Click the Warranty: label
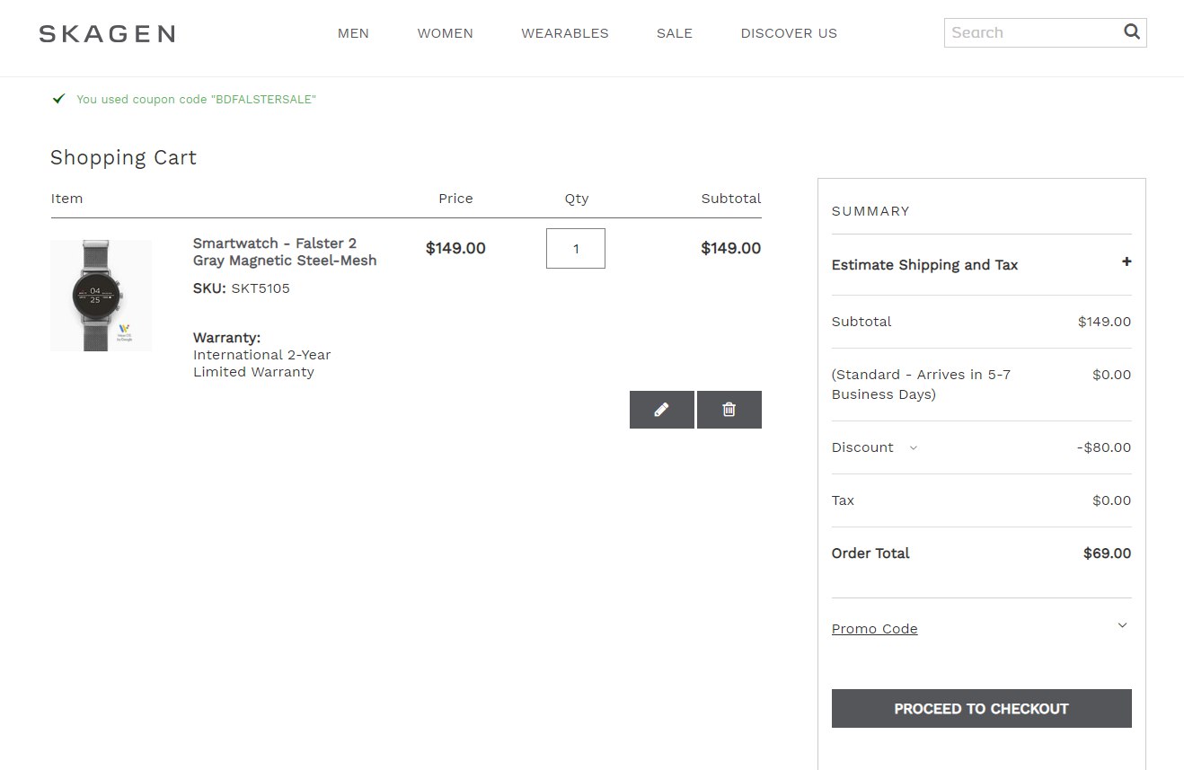The image size is (1184, 770). 226,338
